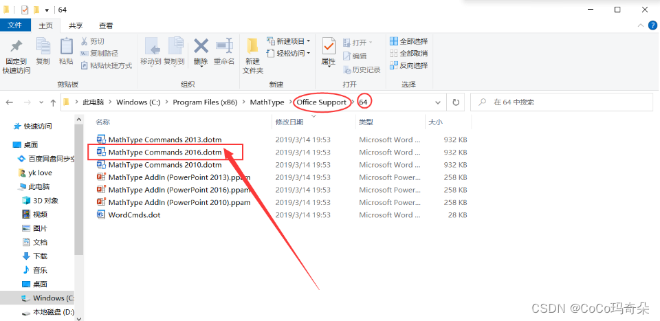Expand the address bar history dropdown
The width and height of the screenshot is (660, 321).
438,102
